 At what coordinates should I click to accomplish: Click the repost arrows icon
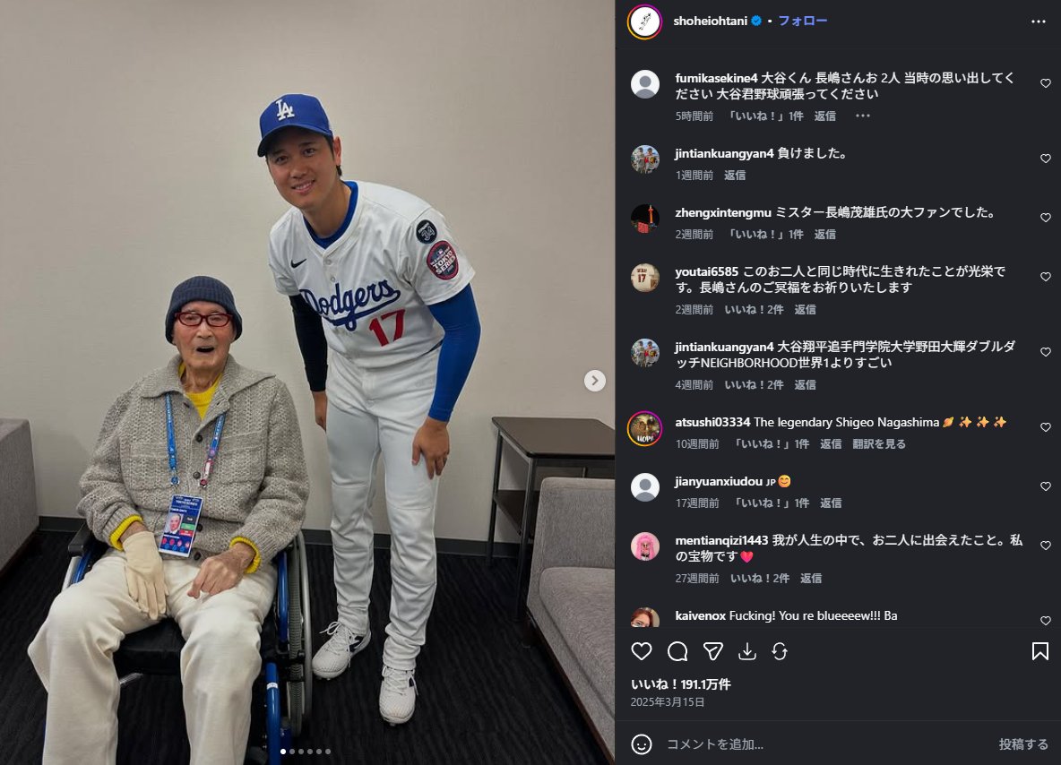pyautogui.click(x=780, y=651)
